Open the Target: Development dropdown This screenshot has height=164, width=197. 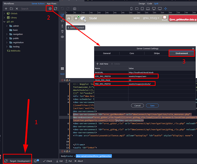[x=21, y=161]
